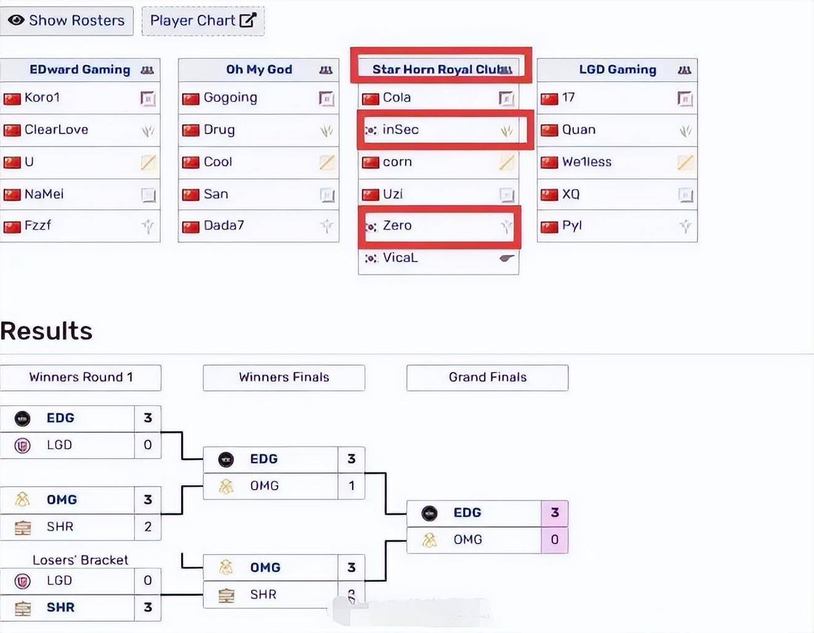Screen dimensions: 814x633
Task: Click the Oh My God roster group icon
Action: click(326, 70)
